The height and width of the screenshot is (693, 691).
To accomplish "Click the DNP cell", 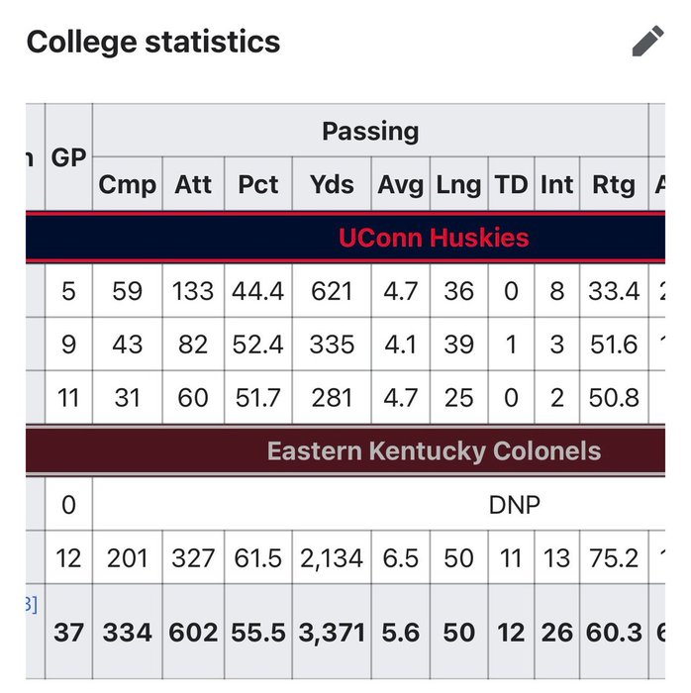I will pyautogui.click(x=515, y=505).
